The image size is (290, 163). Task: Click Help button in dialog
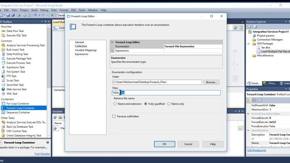(x=213, y=144)
